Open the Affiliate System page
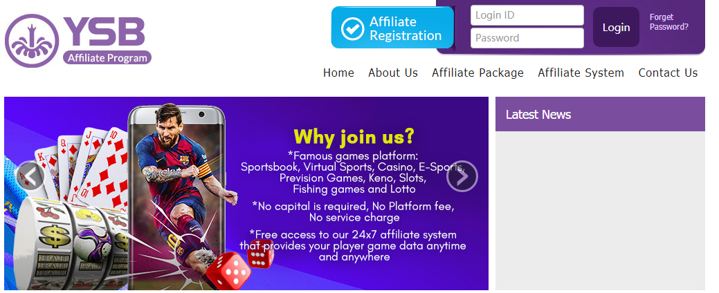Screen dimensions: 719x293 click(581, 73)
